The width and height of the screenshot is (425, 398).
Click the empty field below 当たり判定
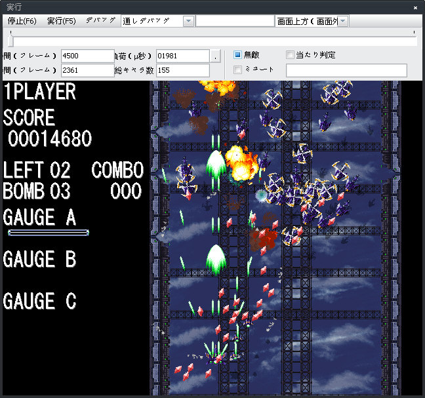(x=346, y=70)
